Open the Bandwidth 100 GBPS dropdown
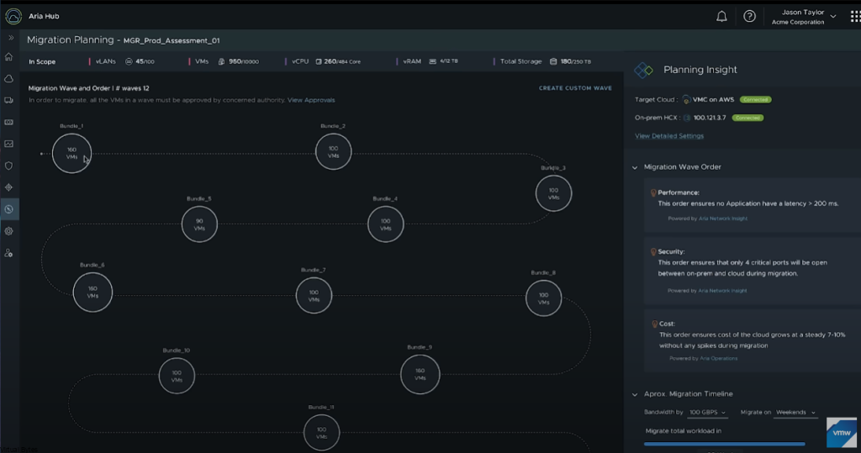861x453 pixels. 707,413
